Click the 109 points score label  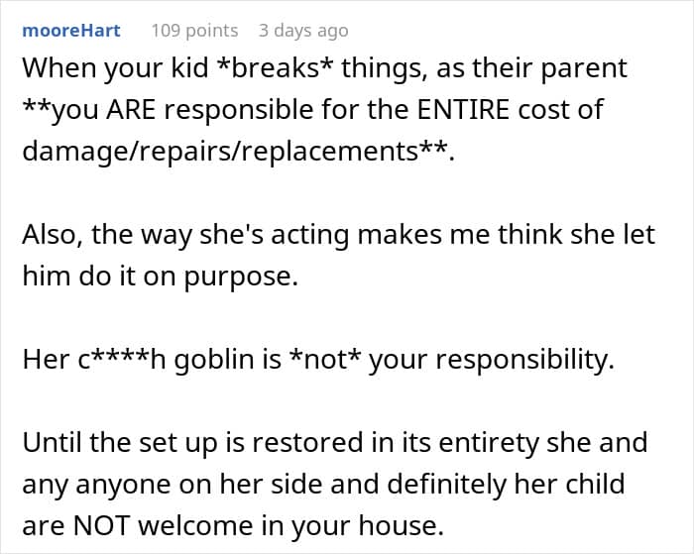[x=194, y=31]
